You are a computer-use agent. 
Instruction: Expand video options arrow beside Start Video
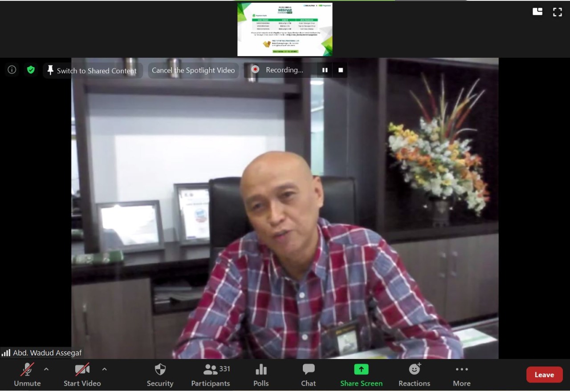(x=104, y=369)
